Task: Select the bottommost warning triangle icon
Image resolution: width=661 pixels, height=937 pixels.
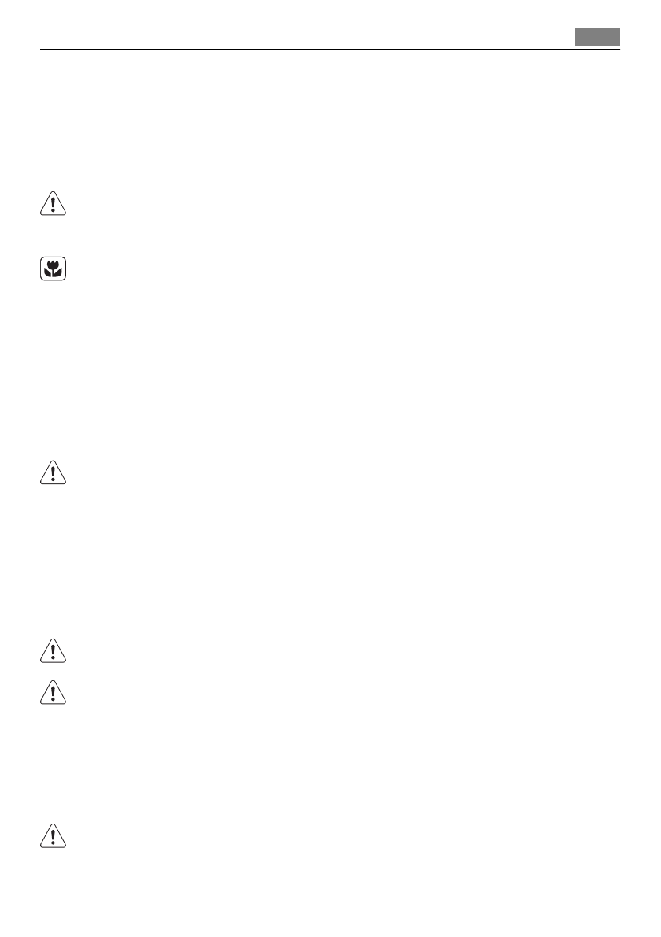Action: (54, 835)
